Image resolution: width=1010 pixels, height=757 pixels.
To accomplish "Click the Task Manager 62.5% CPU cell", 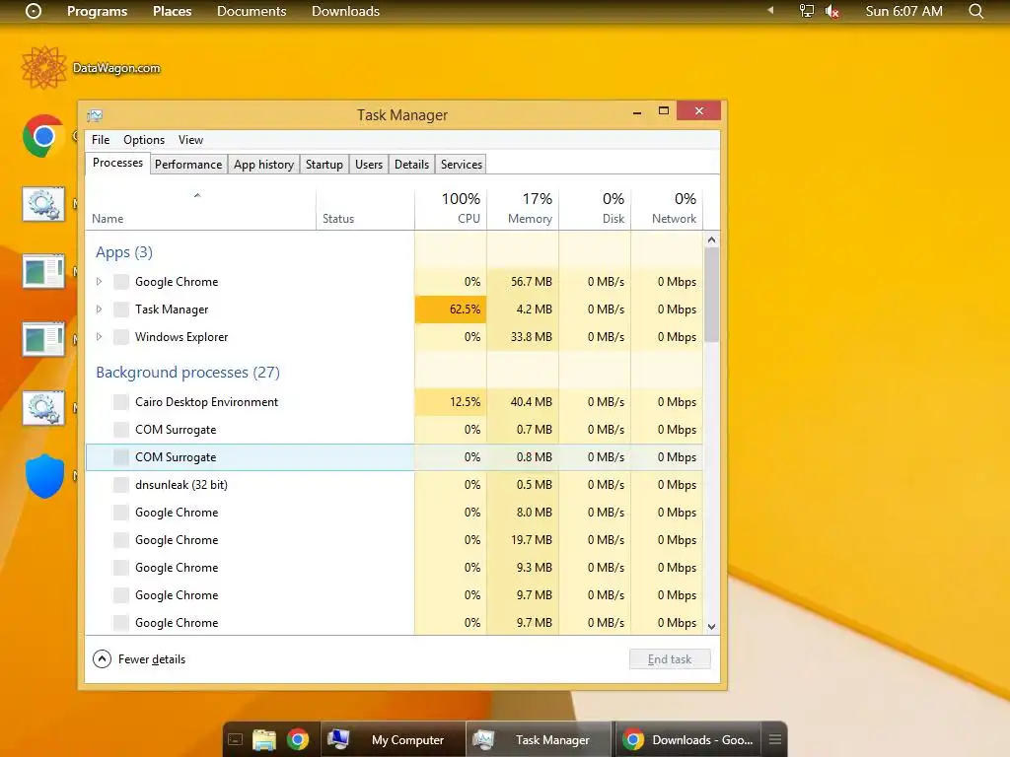I will tap(451, 309).
